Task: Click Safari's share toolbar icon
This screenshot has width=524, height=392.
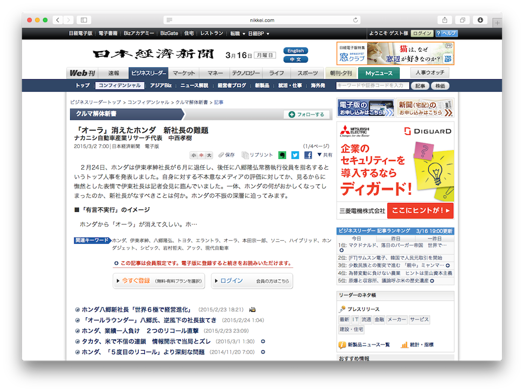Action: [x=444, y=20]
